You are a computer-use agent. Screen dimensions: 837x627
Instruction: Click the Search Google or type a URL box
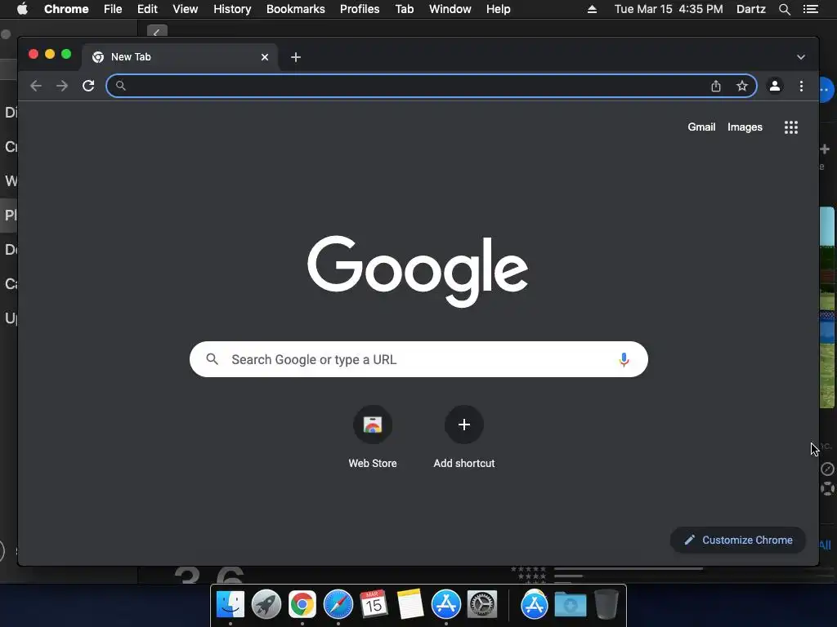point(418,359)
